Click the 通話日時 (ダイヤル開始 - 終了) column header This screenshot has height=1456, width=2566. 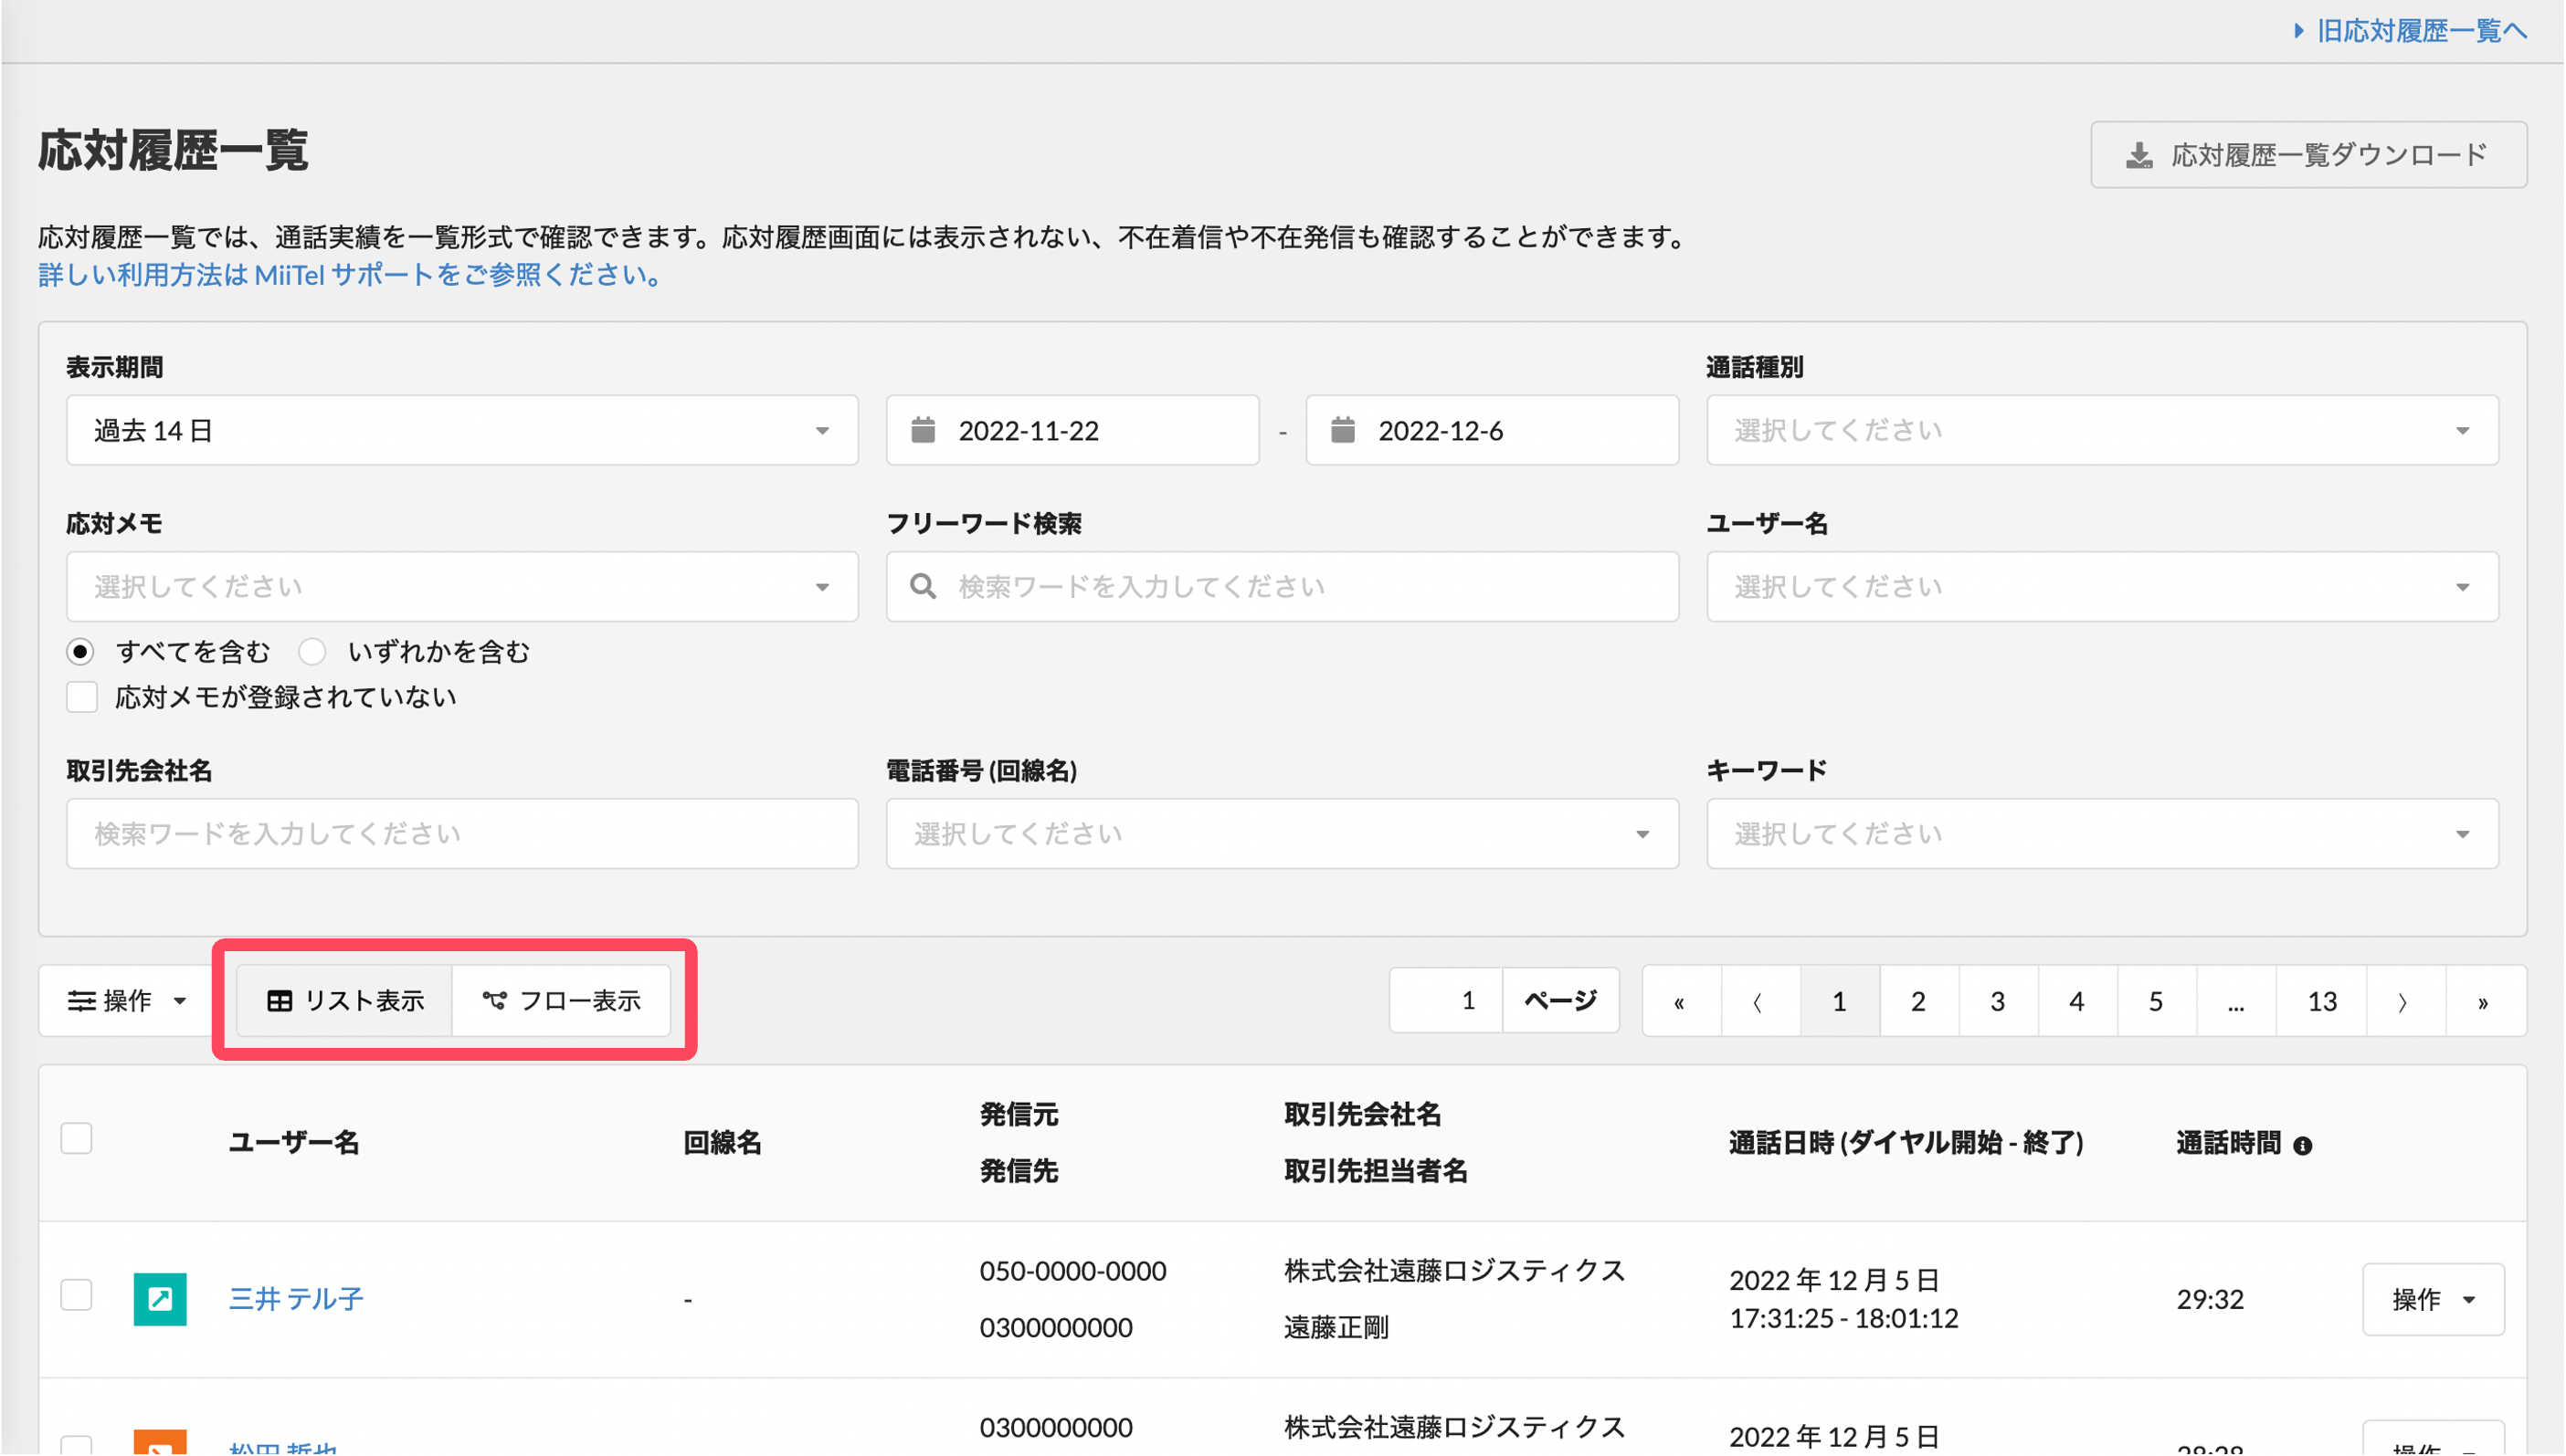click(x=1906, y=1143)
